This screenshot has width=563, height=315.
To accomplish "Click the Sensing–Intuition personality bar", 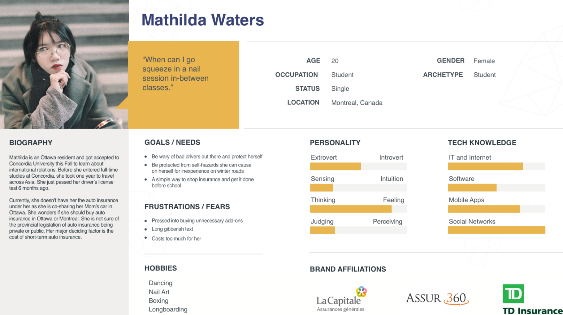I will pyautogui.click(x=358, y=188).
